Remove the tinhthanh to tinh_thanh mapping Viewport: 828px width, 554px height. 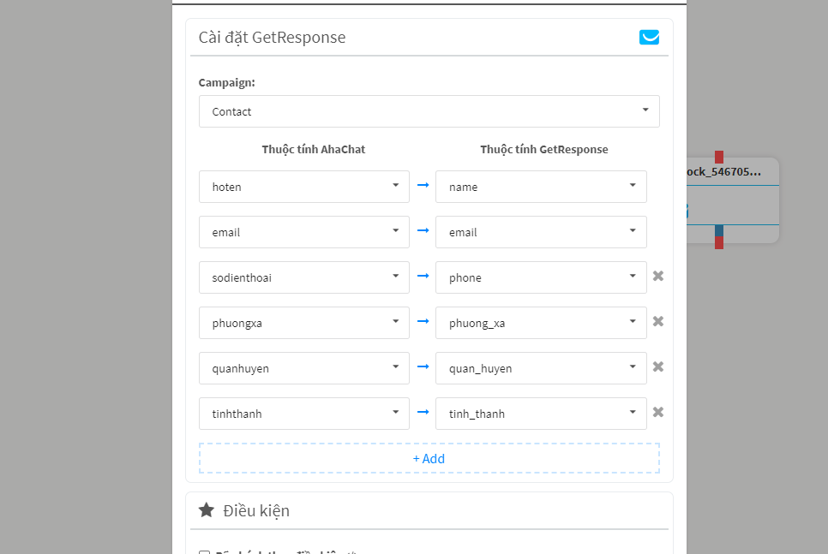[x=658, y=412]
